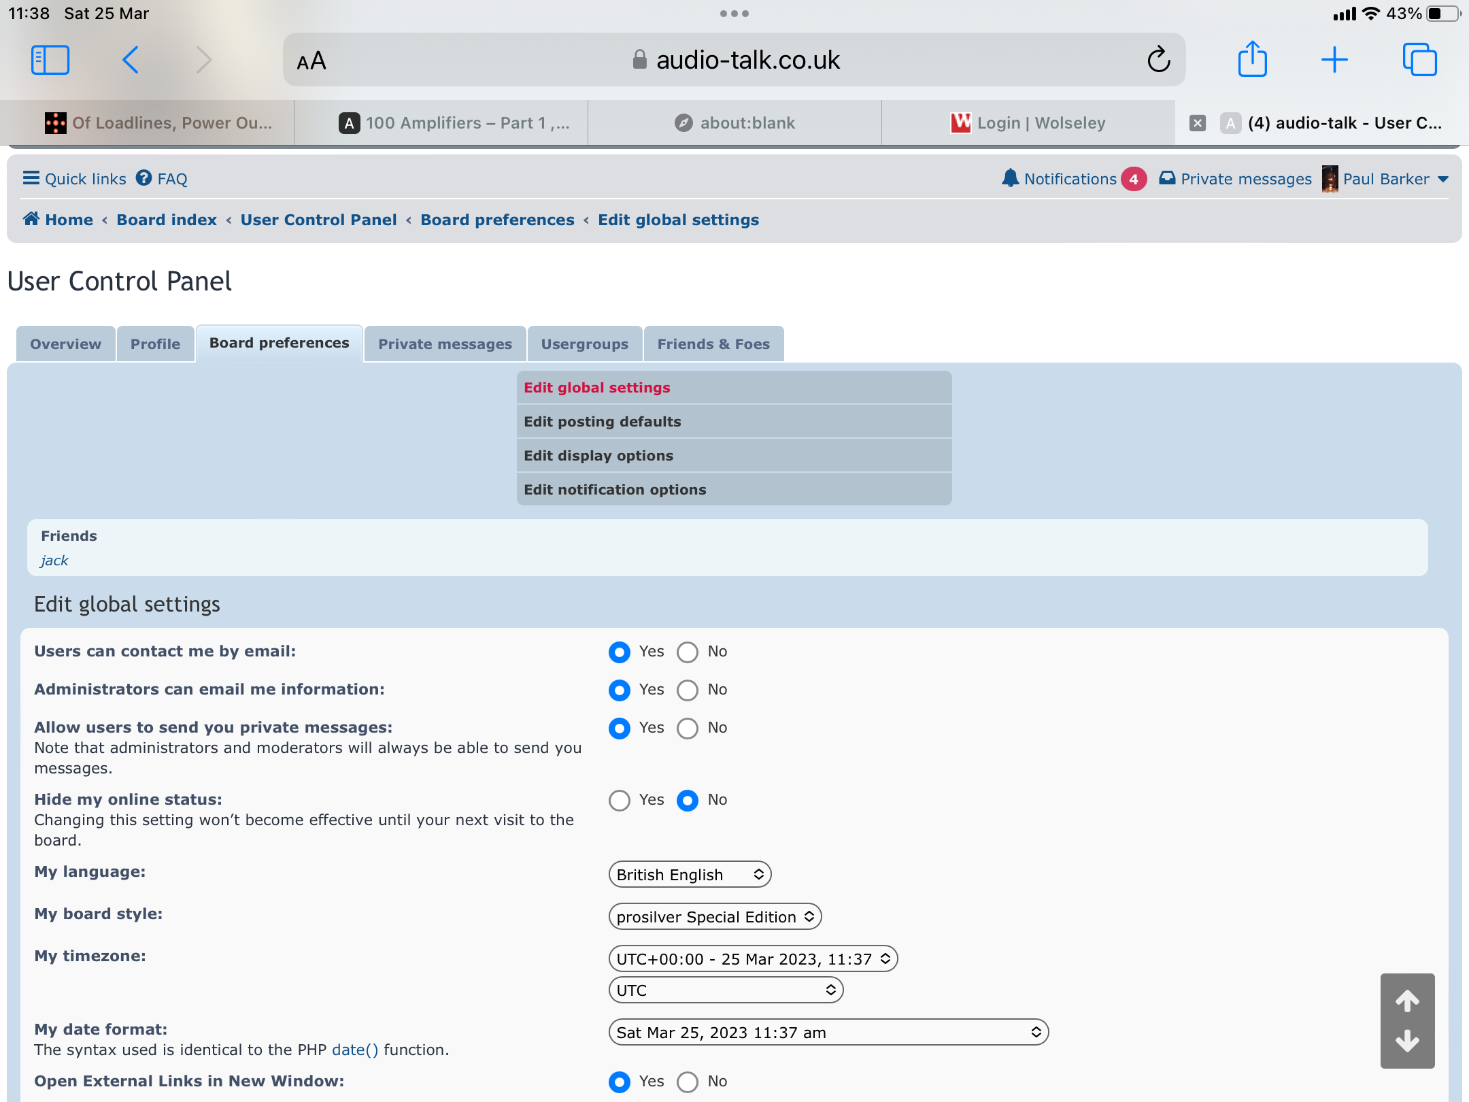Expand the board style dropdown
This screenshot has height=1102, width=1469.
point(715,917)
